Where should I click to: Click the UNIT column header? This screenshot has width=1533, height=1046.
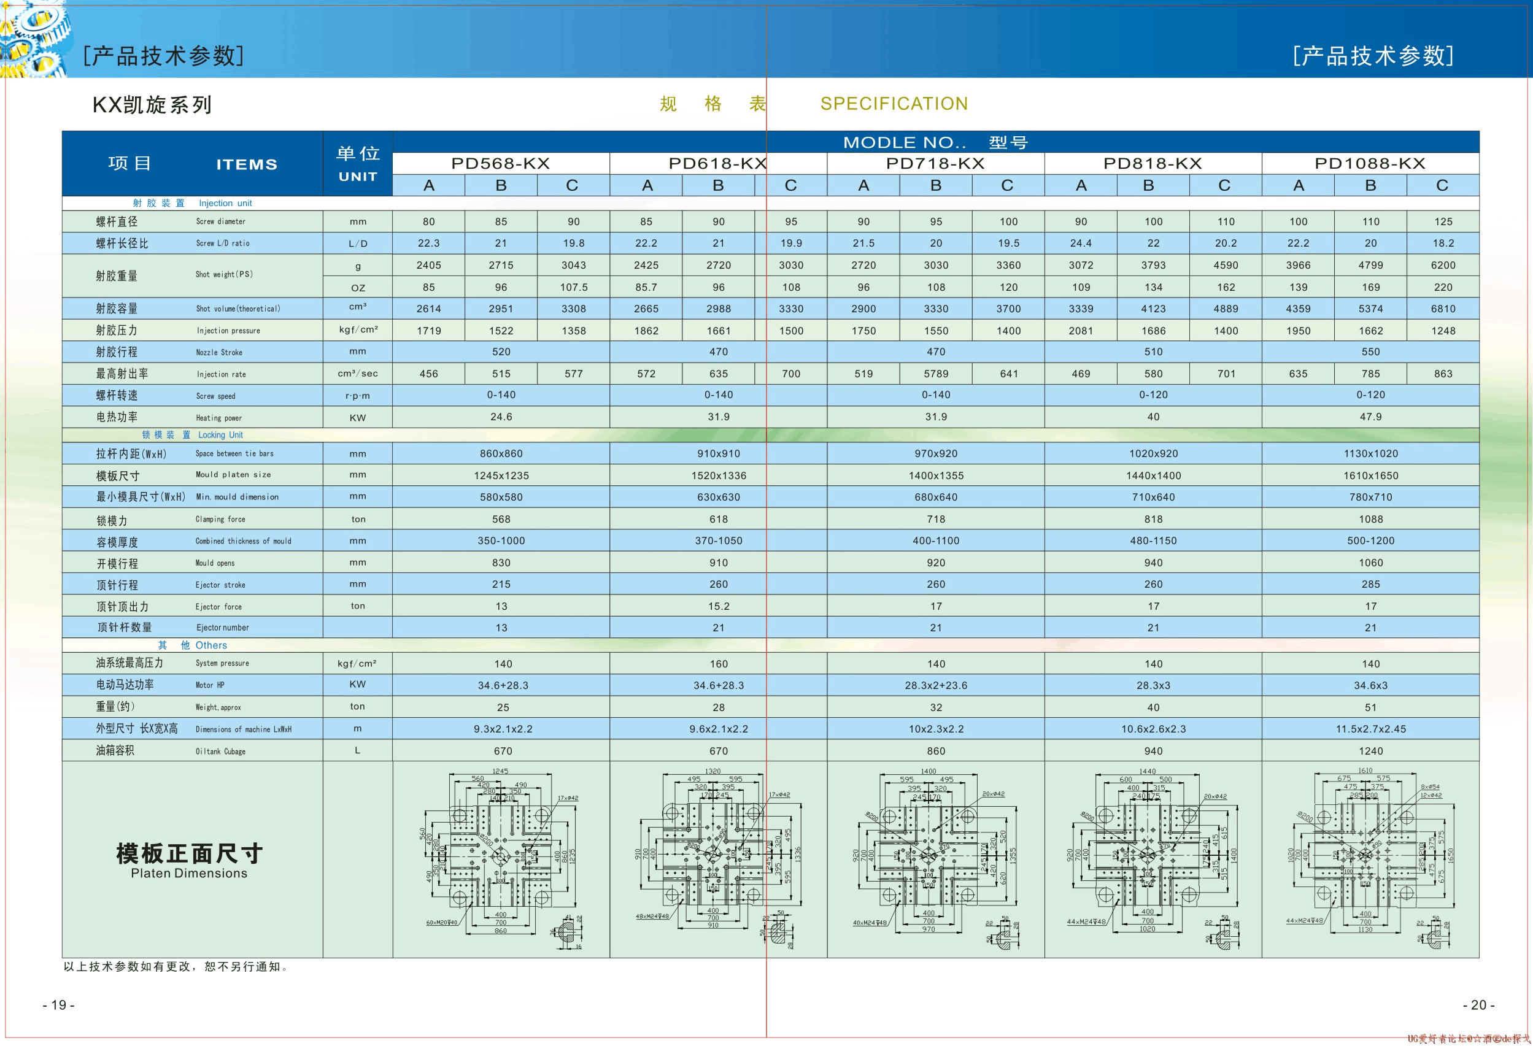click(358, 177)
